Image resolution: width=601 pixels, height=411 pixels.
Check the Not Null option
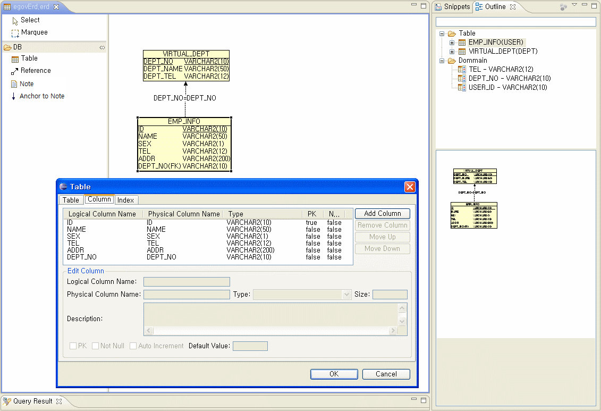tap(96, 346)
